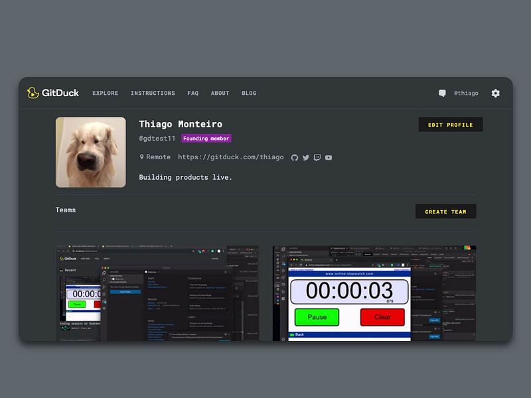Screen dimensions: 531x398
Task: Open the settings gear icon
Action: click(x=495, y=93)
